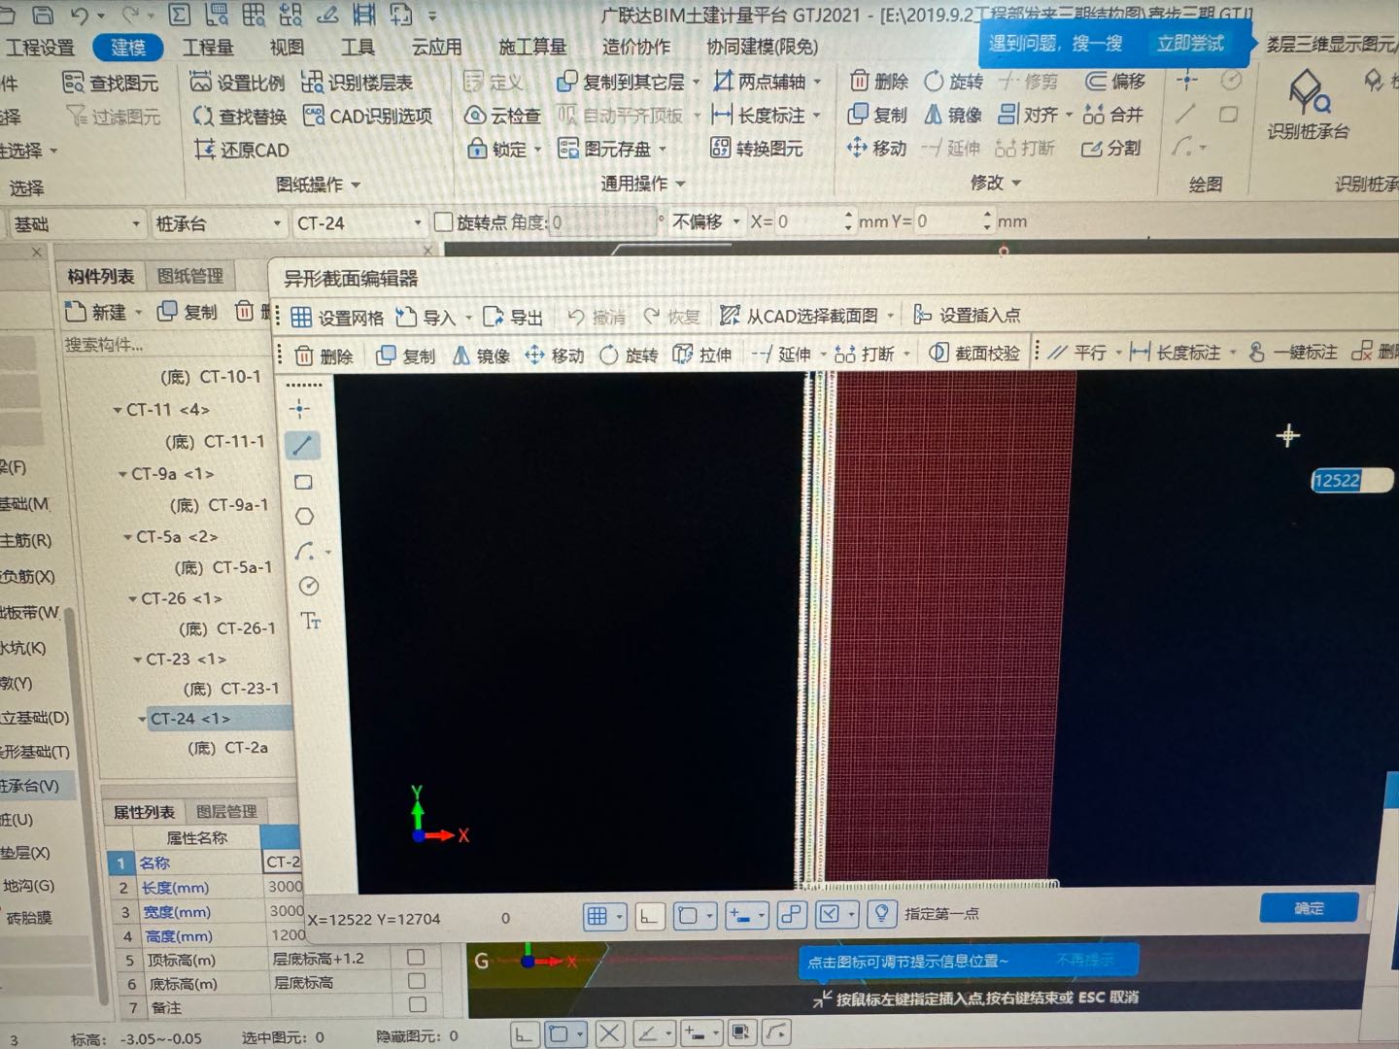Click the X coordinate input field
Image resolution: width=1399 pixels, height=1049 pixels.
pos(808,221)
